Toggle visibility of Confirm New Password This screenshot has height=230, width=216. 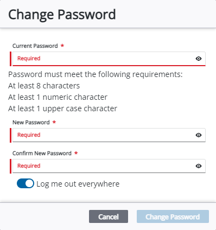[199, 166]
